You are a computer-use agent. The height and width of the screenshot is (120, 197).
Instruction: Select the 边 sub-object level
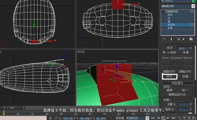[x=169, y=18]
